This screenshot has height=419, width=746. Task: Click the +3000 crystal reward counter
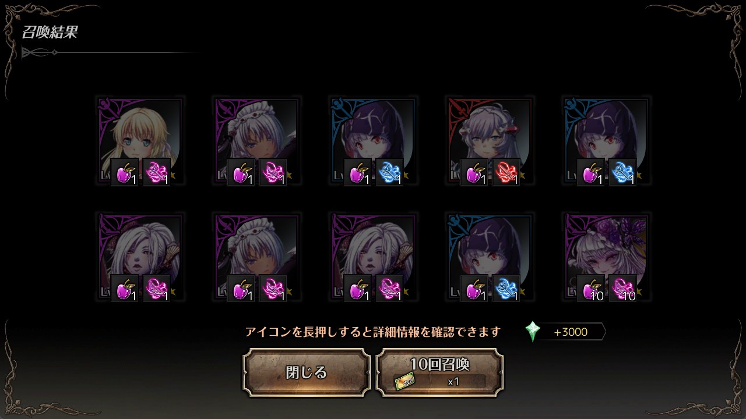pos(571,332)
